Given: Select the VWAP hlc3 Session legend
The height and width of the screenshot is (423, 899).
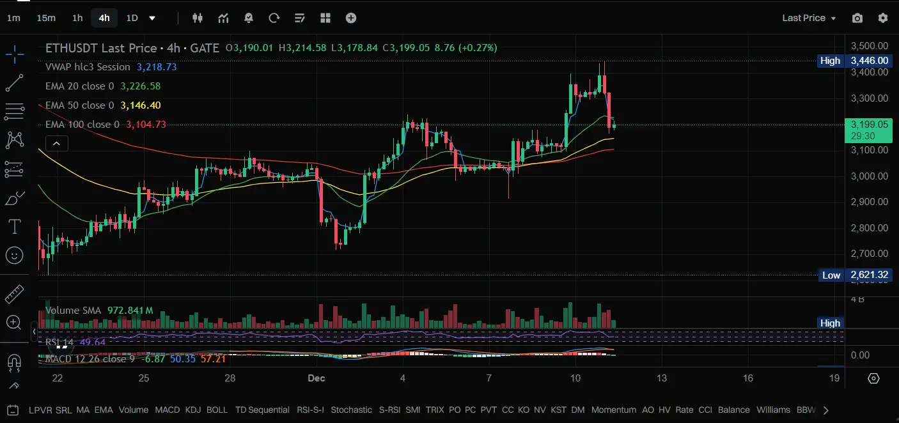Looking at the screenshot, I should [88, 67].
